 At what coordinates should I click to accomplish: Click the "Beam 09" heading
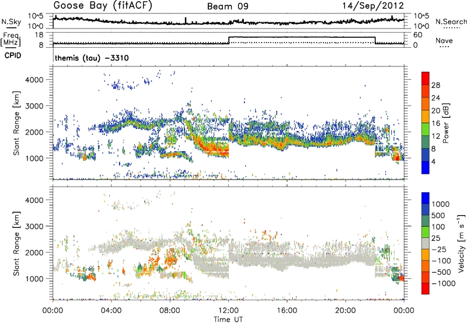(x=228, y=6)
